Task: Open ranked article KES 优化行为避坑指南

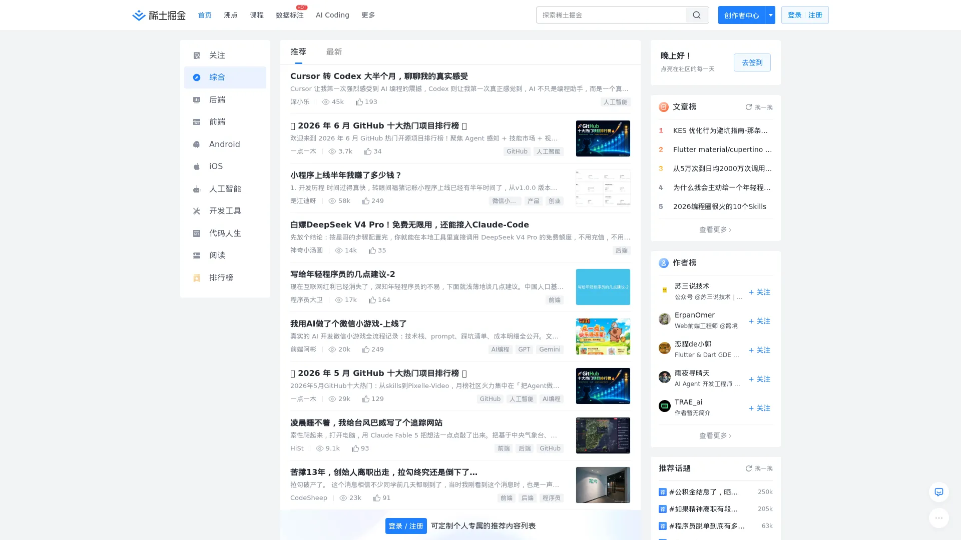Action: [x=721, y=130]
